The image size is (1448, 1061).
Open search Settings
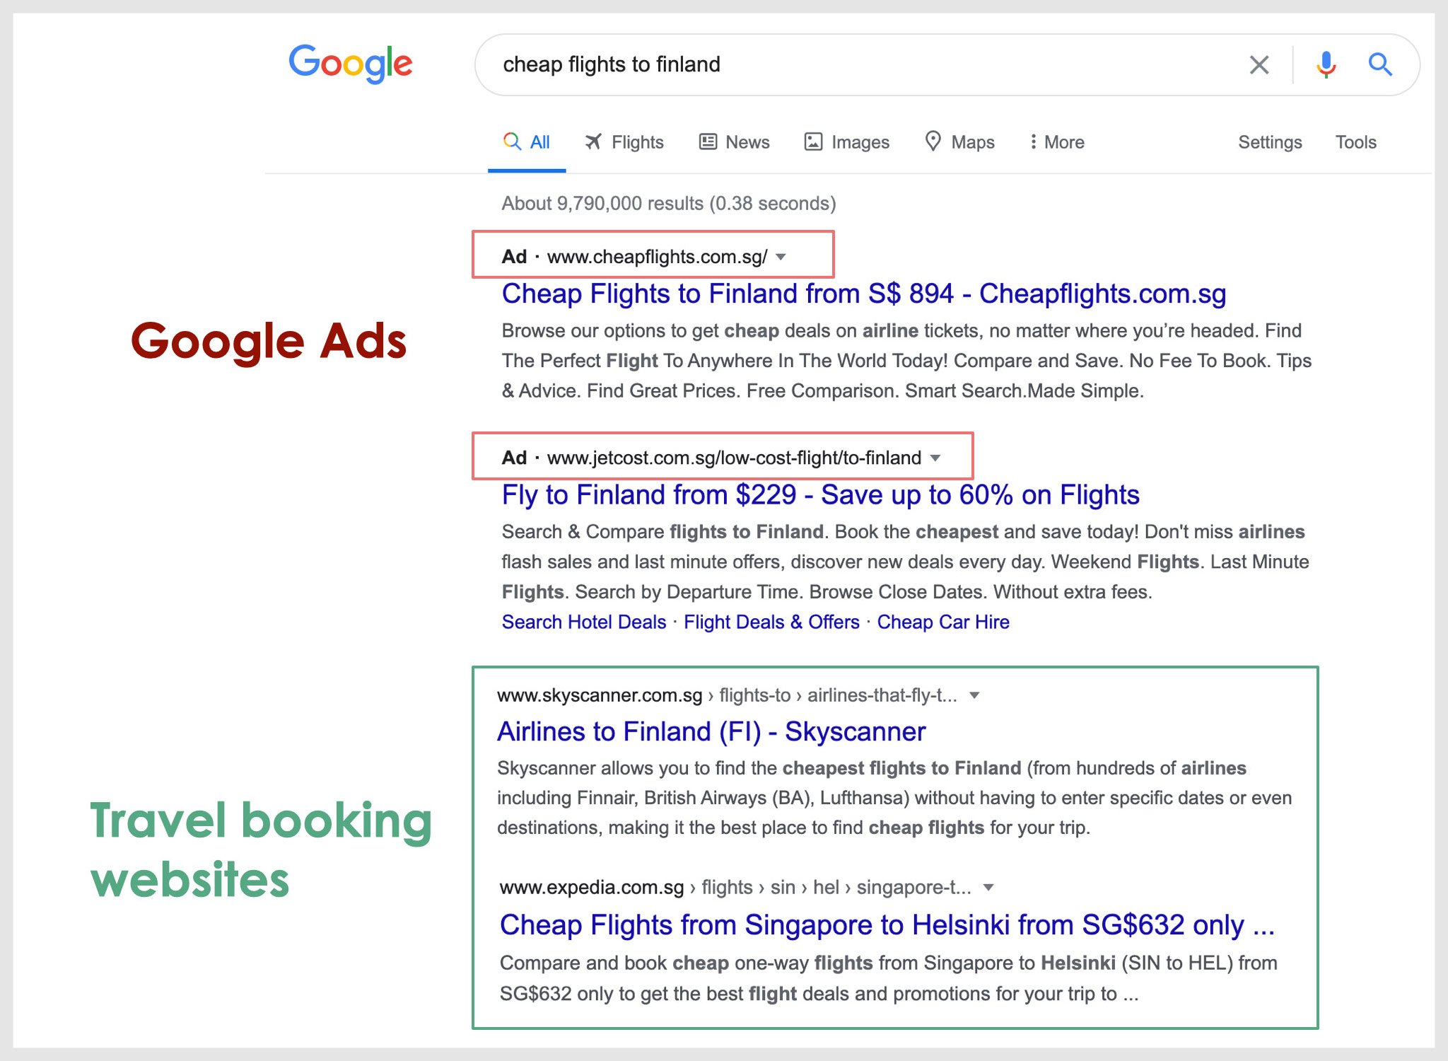(x=1270, y=142)
